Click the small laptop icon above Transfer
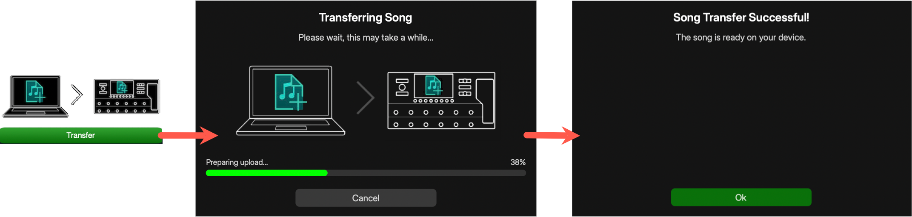 35,96
